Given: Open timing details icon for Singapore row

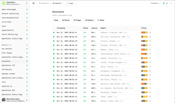Looking at the screenshot, I should (150, 71).
